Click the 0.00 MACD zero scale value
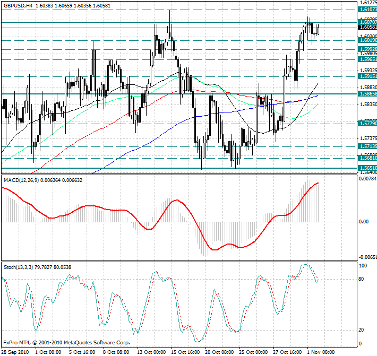The image size is (377, 356). point(364,221)
